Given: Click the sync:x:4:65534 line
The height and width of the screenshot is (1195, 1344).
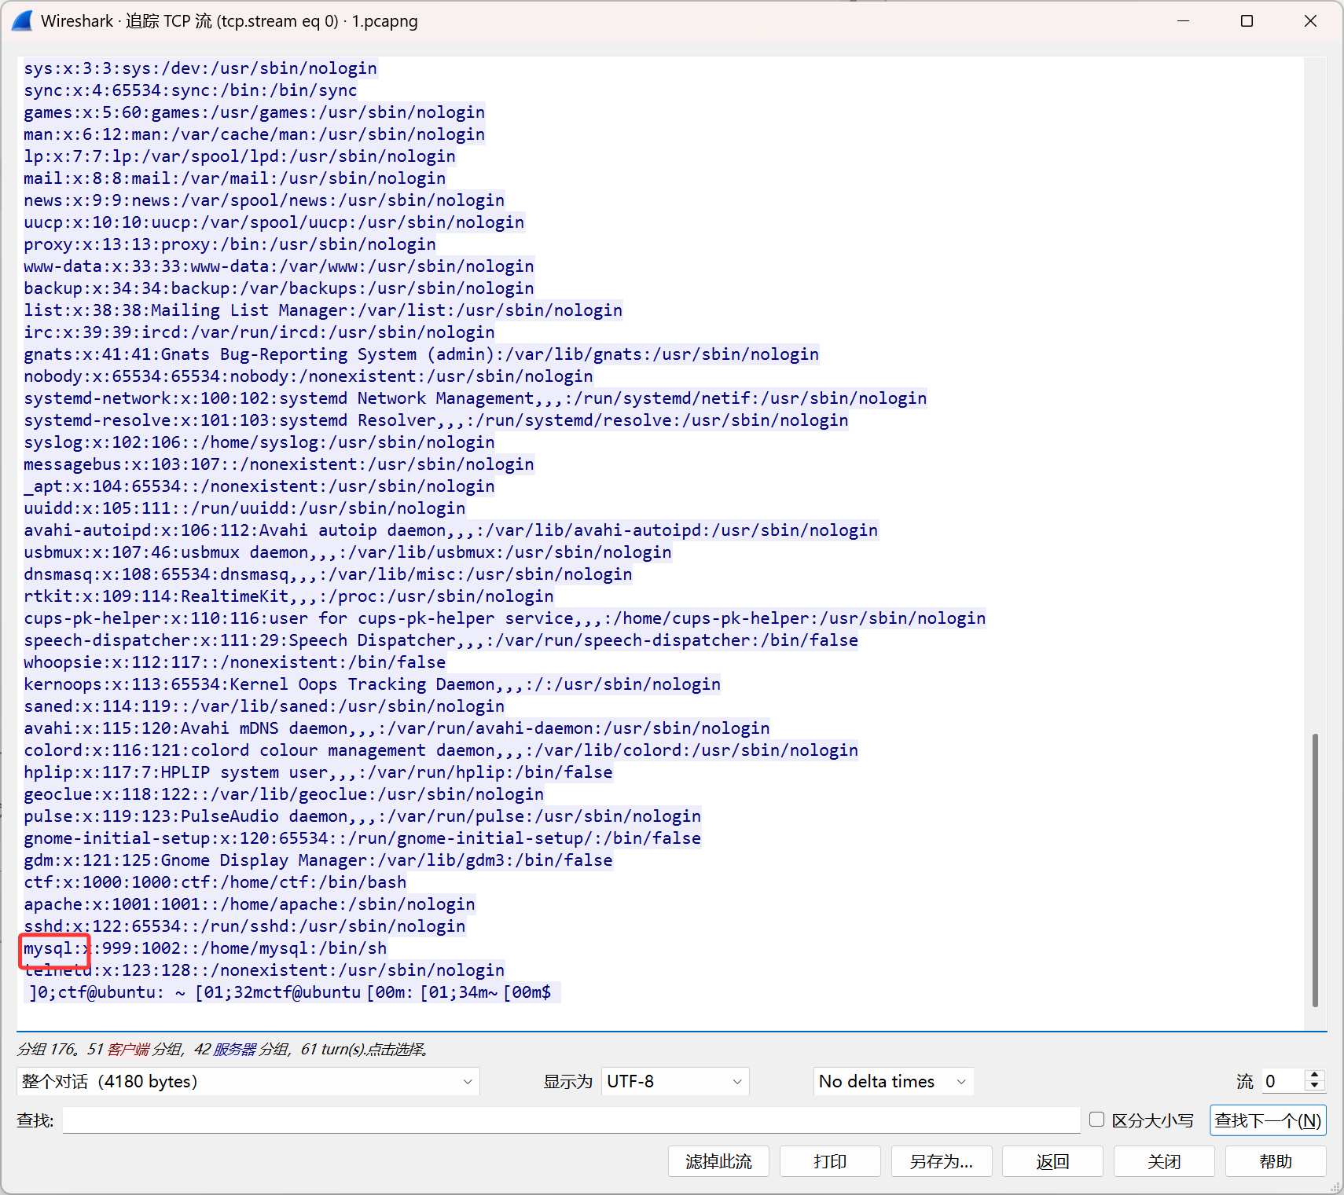Looking at the screenshot, I should click(190, 90).
